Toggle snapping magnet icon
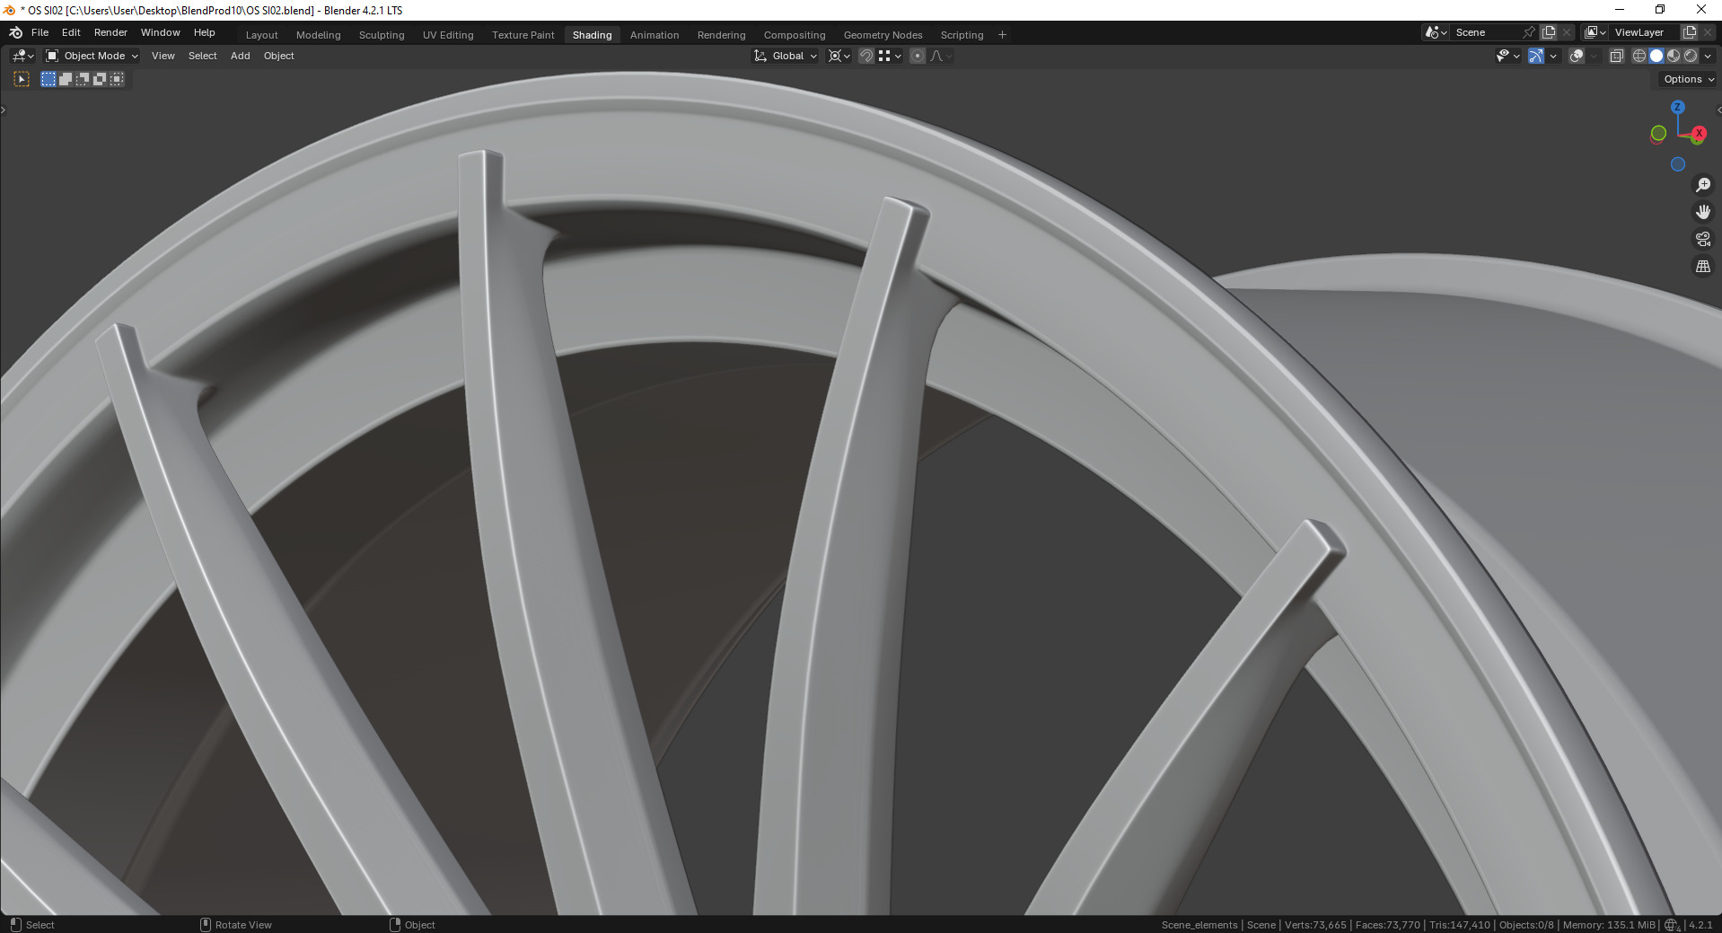The width and height of the screenshot is (1722, 933). tap(865, 56)
